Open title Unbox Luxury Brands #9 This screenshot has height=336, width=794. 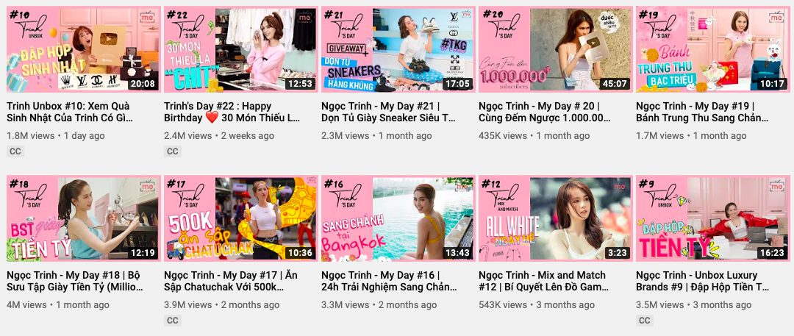pos(702,282)
